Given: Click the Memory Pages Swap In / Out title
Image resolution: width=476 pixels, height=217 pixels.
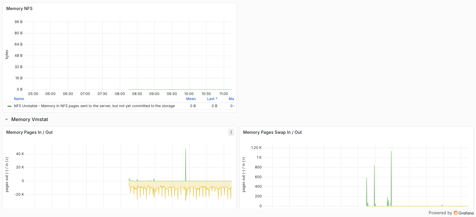Looking at the screenshot, I should point(272,132).
